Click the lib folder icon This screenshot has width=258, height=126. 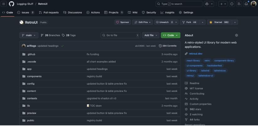pos(24,106)
